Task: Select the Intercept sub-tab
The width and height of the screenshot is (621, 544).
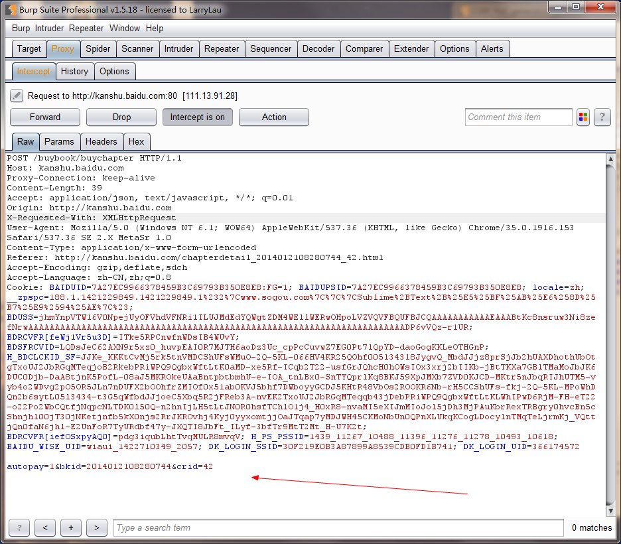Action: [x=33, y=71]
